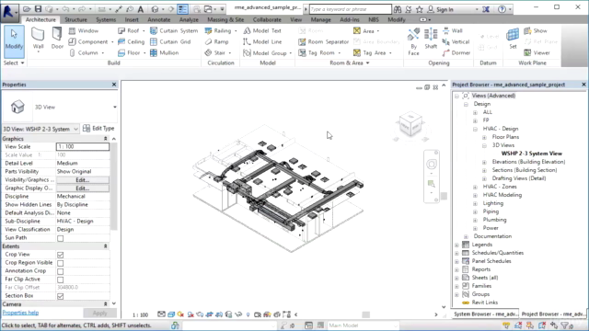
Task: Click the Set work plane tool
Action: click(x=513, y=39)
